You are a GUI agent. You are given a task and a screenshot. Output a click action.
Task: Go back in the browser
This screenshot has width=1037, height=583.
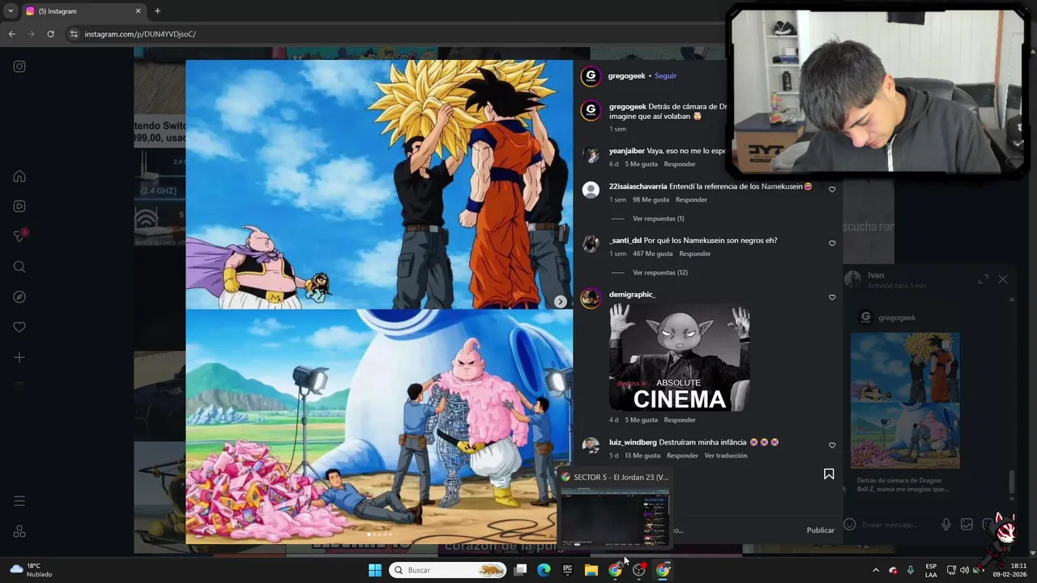(11, 34)
